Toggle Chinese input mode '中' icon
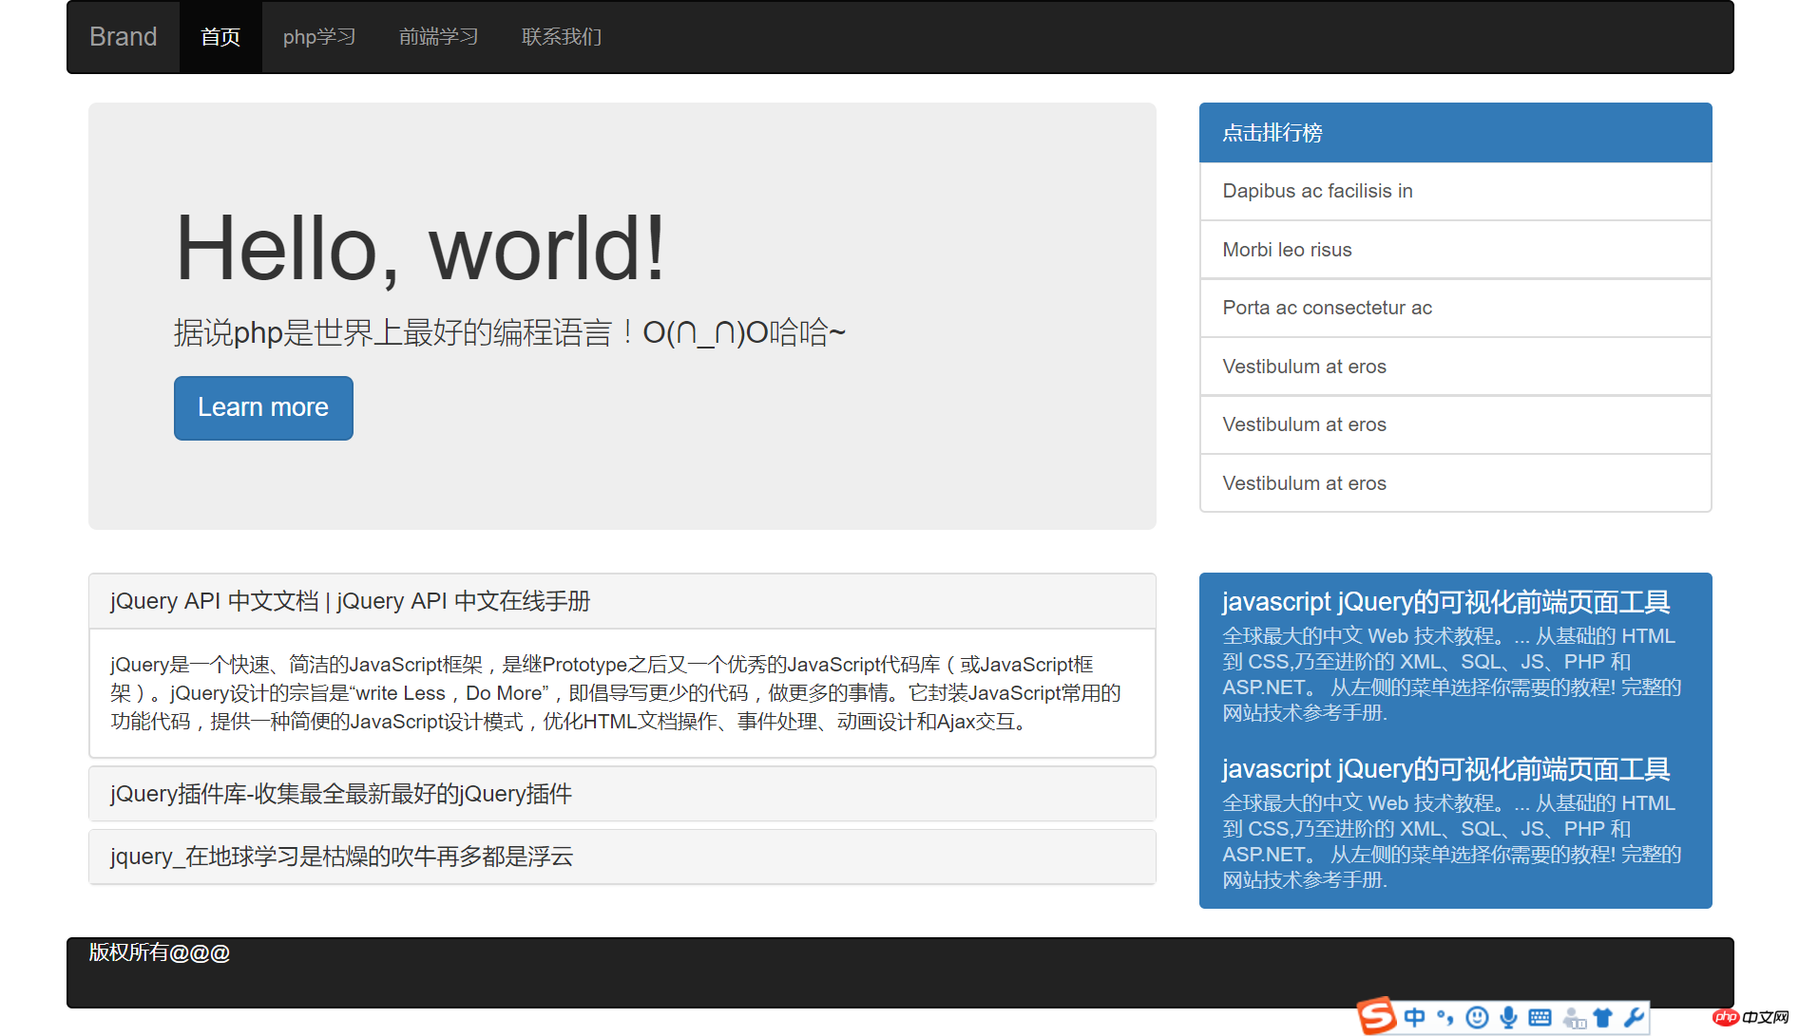 [x=1414, y=1018]
